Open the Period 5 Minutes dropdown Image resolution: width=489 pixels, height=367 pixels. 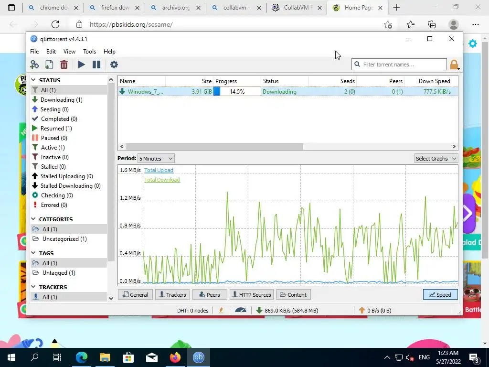tap(156, 159)
